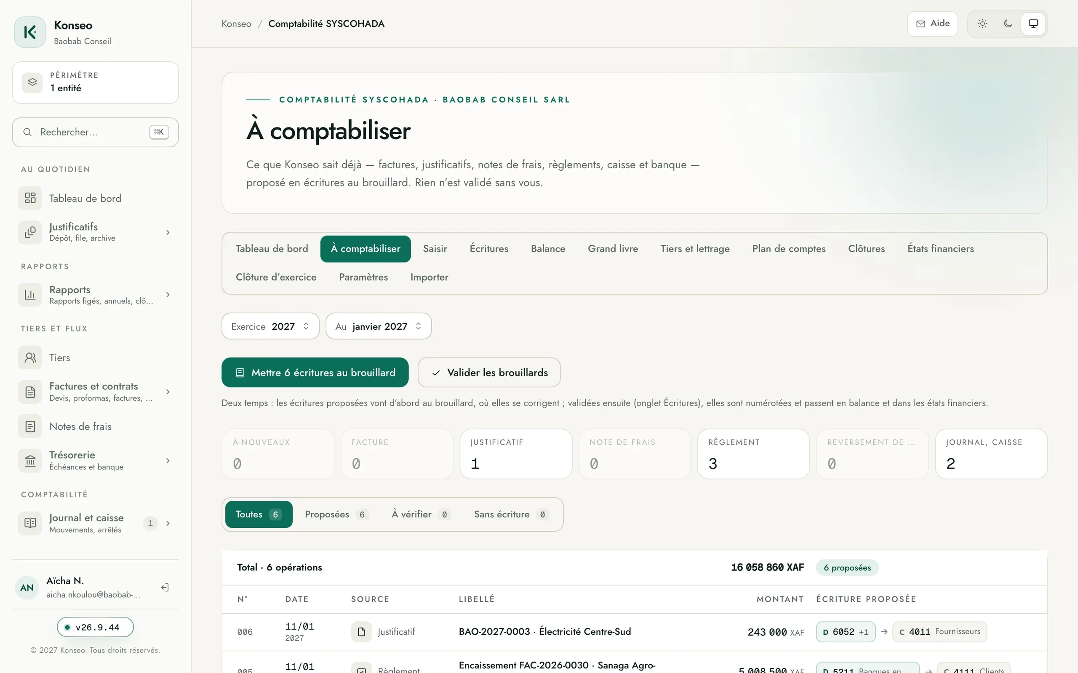Open the Aide button

point(933,24)
